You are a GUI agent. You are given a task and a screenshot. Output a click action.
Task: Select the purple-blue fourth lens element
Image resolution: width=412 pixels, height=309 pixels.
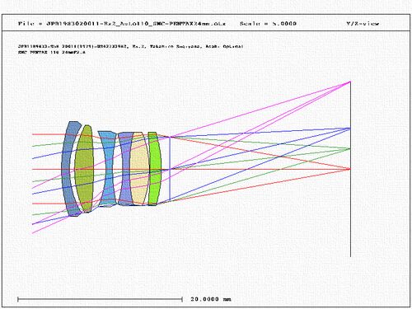point(125,169)
